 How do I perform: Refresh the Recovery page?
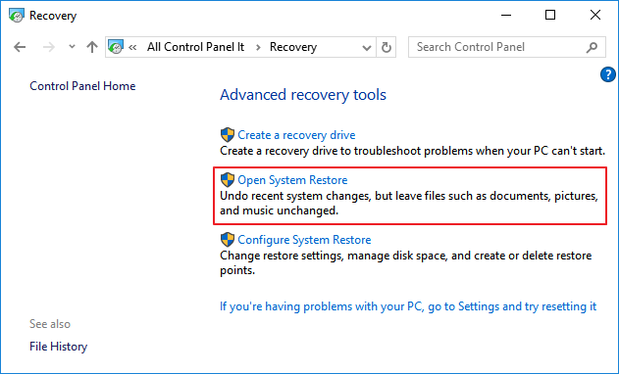pyautogui.click(x=387, y=47)
